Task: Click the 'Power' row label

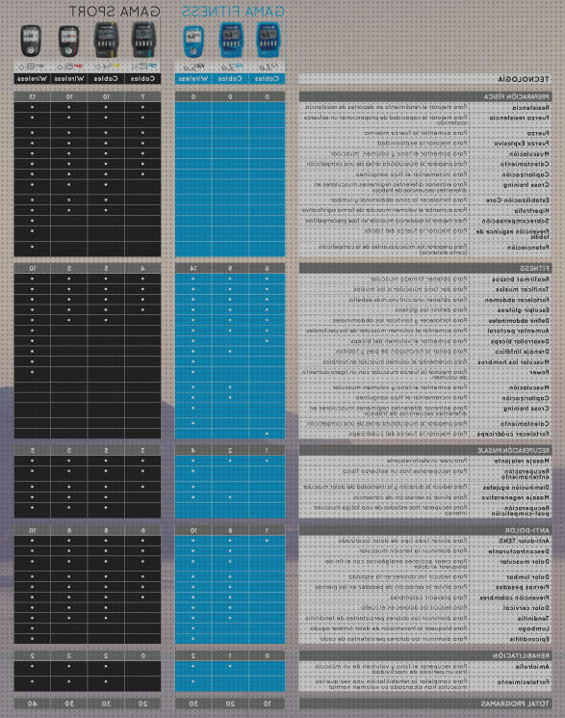Action: 540,372
